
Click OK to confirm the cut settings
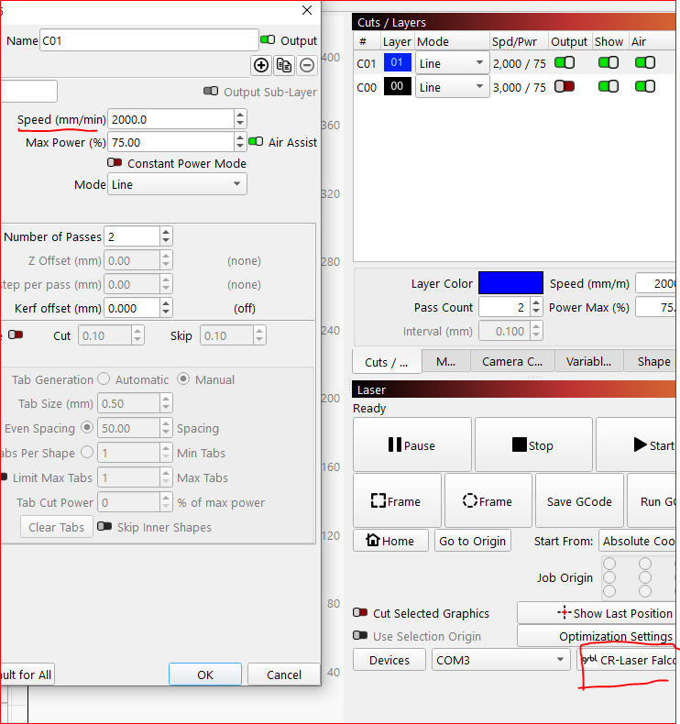pos(205,675)
